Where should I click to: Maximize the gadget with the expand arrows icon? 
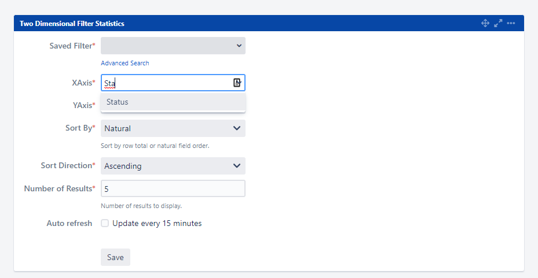[x=498, y=23]
